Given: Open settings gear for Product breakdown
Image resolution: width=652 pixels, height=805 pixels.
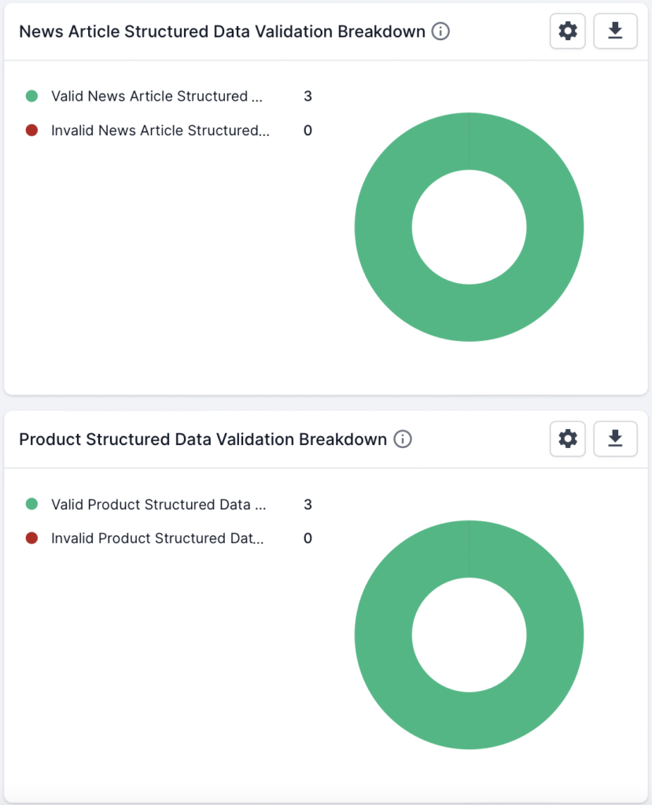Looking at the screenshot, I should coord(567,439).
